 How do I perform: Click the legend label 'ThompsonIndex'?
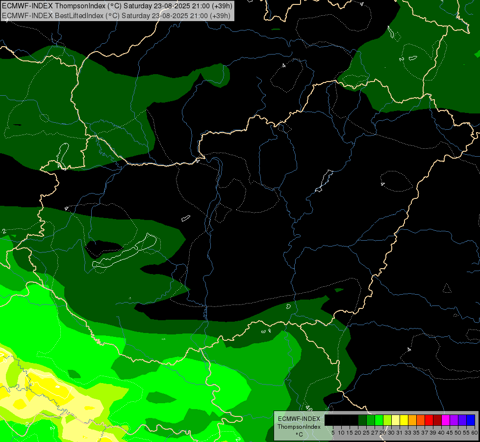coord(299,427)
